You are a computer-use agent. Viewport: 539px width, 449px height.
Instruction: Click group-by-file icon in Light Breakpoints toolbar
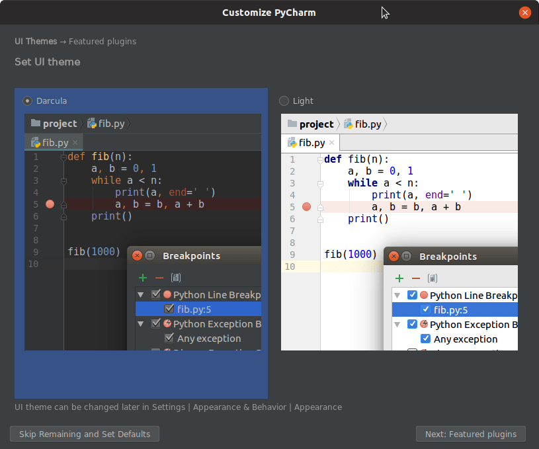[433, 278]
